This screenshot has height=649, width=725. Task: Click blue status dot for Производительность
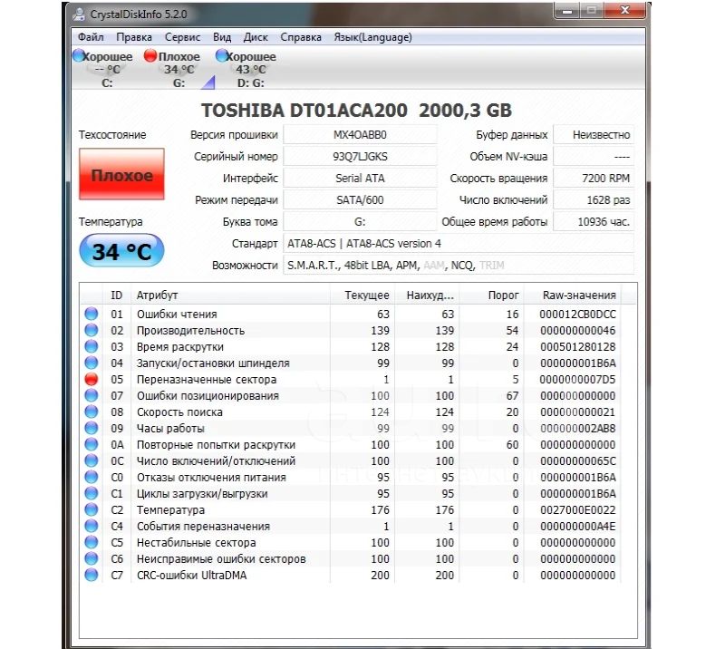point(92,330)
